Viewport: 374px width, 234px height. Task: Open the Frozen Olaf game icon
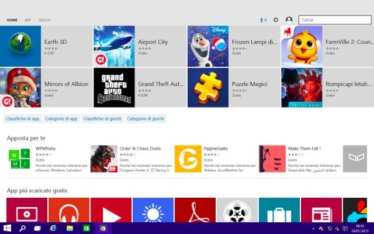[x=208, y=46]
